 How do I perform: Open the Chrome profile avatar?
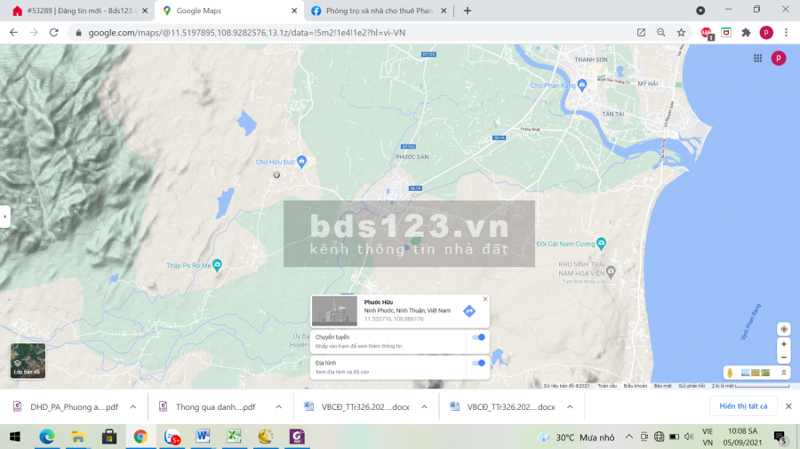(x=766, y=33)
